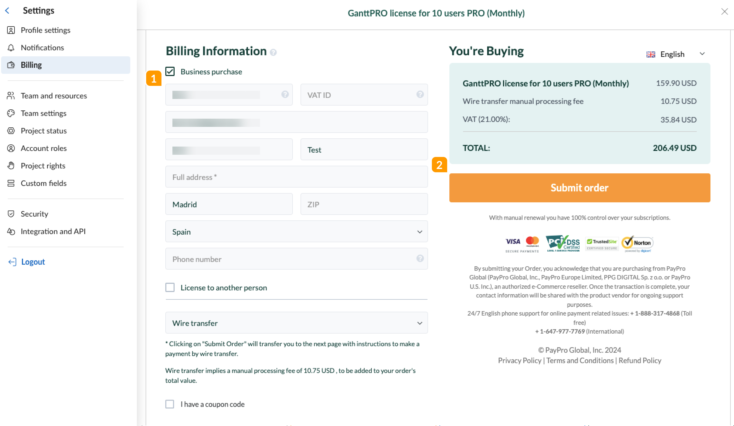The height and width of the screenshot is (426, 734).
Task: Click help icon next to Billing Information
Action: (273, 52)
